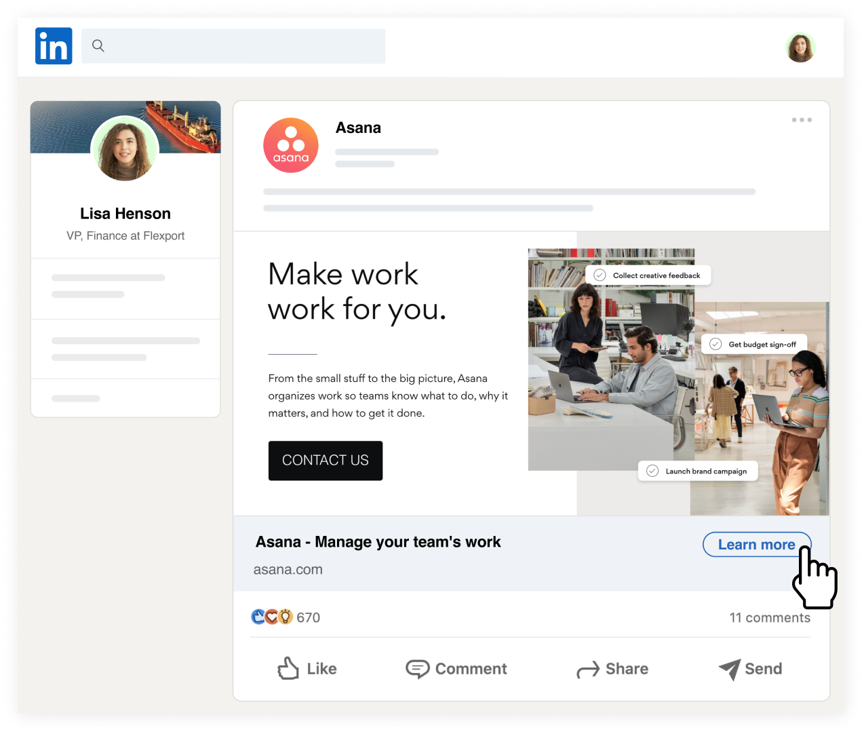This screenshot has height=734, width=864.
Task: Open the profile avatar in top bar
Action: pyautogui.click(x=800, y=47)
